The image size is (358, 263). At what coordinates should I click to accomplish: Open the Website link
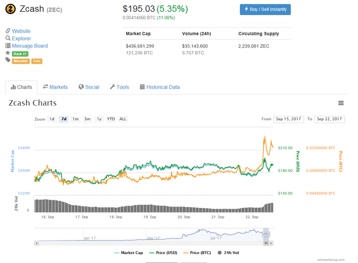coord(21,31)
